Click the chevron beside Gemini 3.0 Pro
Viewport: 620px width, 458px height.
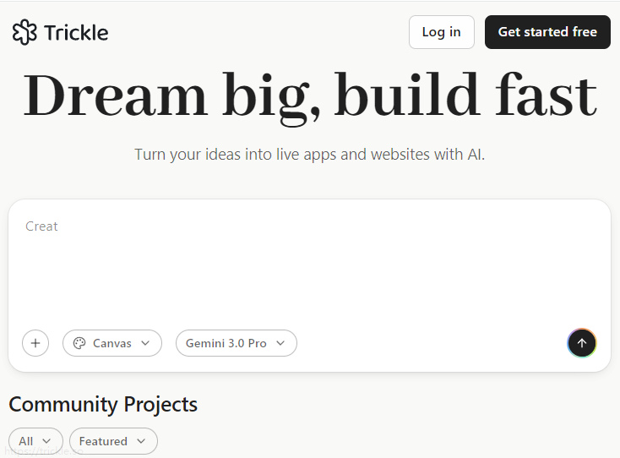(x=280, y=343)
